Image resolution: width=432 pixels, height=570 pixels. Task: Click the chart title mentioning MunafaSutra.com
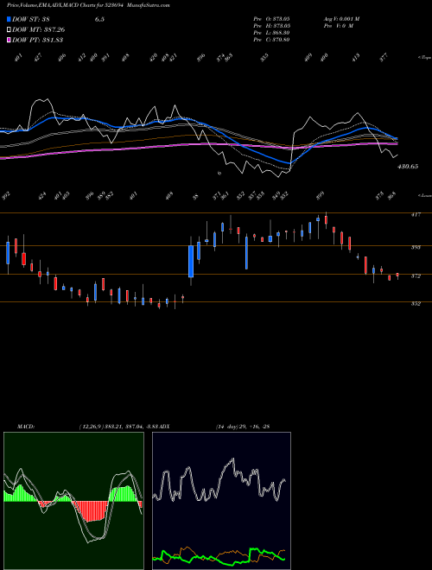coord(88,5)
